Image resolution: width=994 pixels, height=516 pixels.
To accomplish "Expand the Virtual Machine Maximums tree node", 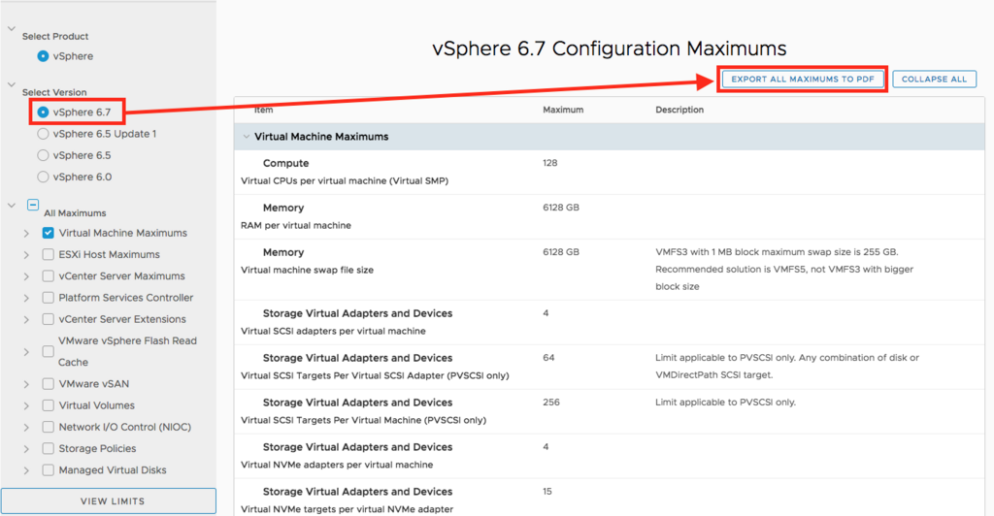I will pos(26,234).
